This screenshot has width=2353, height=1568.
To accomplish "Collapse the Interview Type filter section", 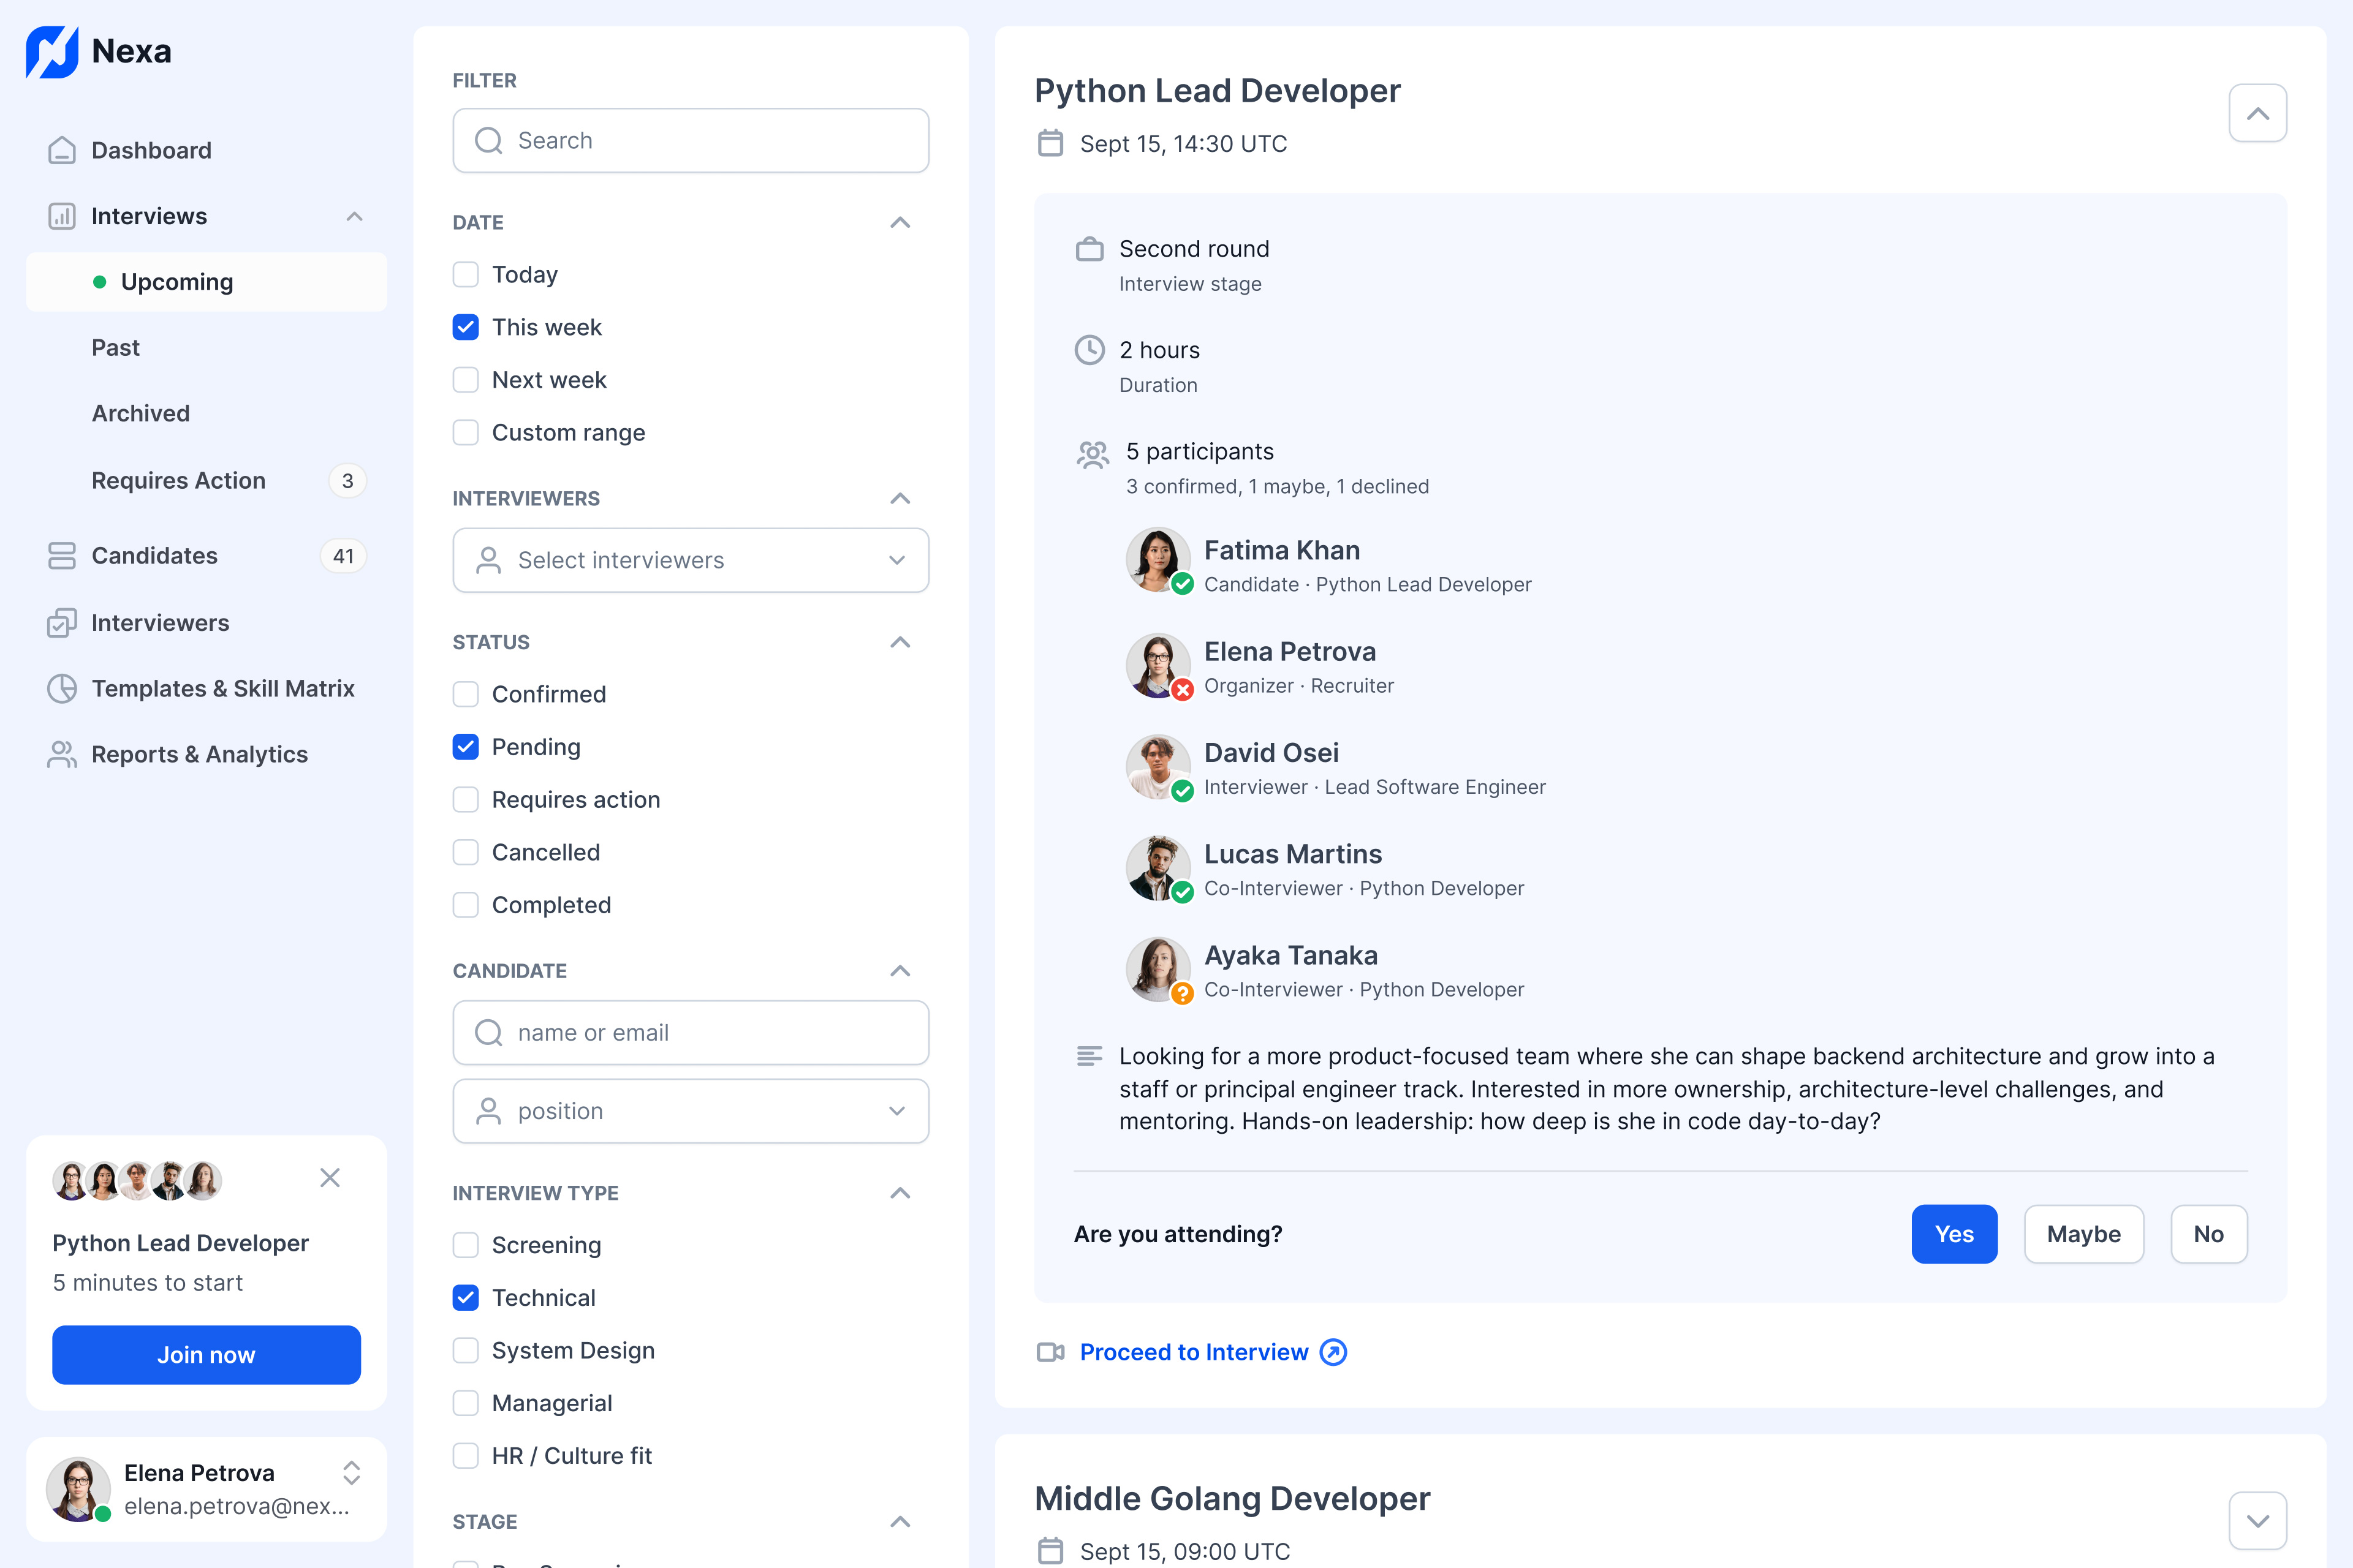I will [900, 1193].
